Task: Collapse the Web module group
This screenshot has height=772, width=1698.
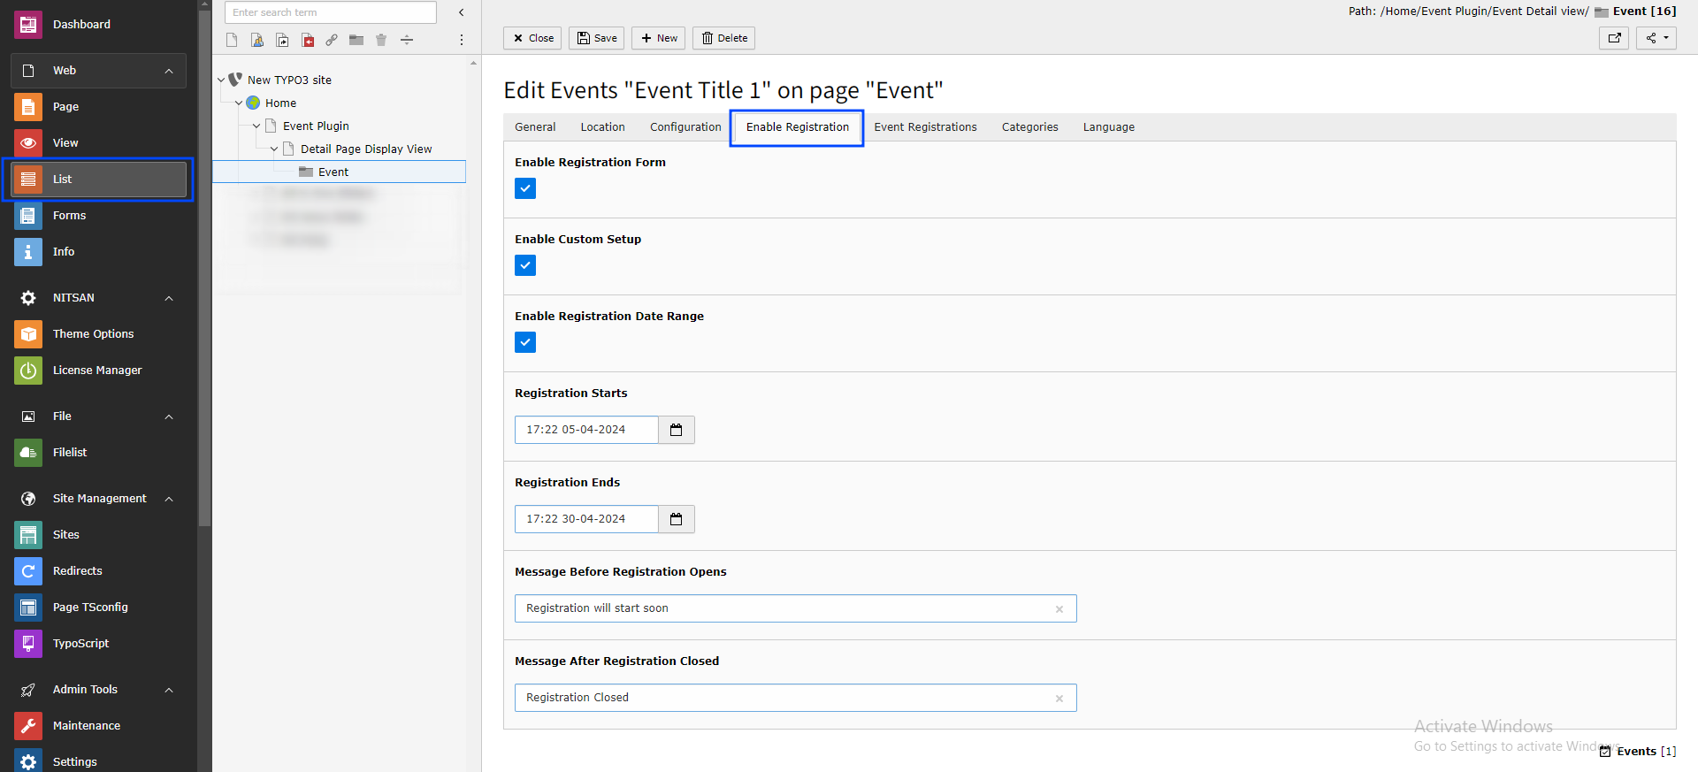Action: coord(169,71)
